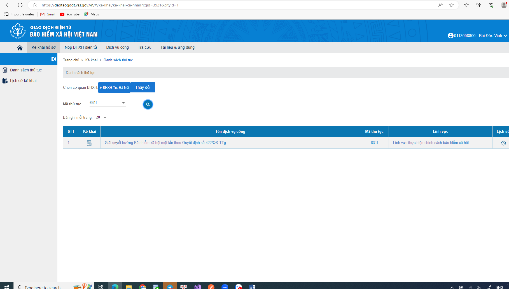The width and height of the screenshot is (509, 289).
Task: Open the Tra cứu menu
Action: [144, 47]
